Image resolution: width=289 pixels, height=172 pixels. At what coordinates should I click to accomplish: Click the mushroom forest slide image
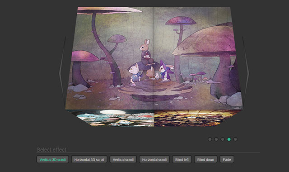click(x=154, y=58)
